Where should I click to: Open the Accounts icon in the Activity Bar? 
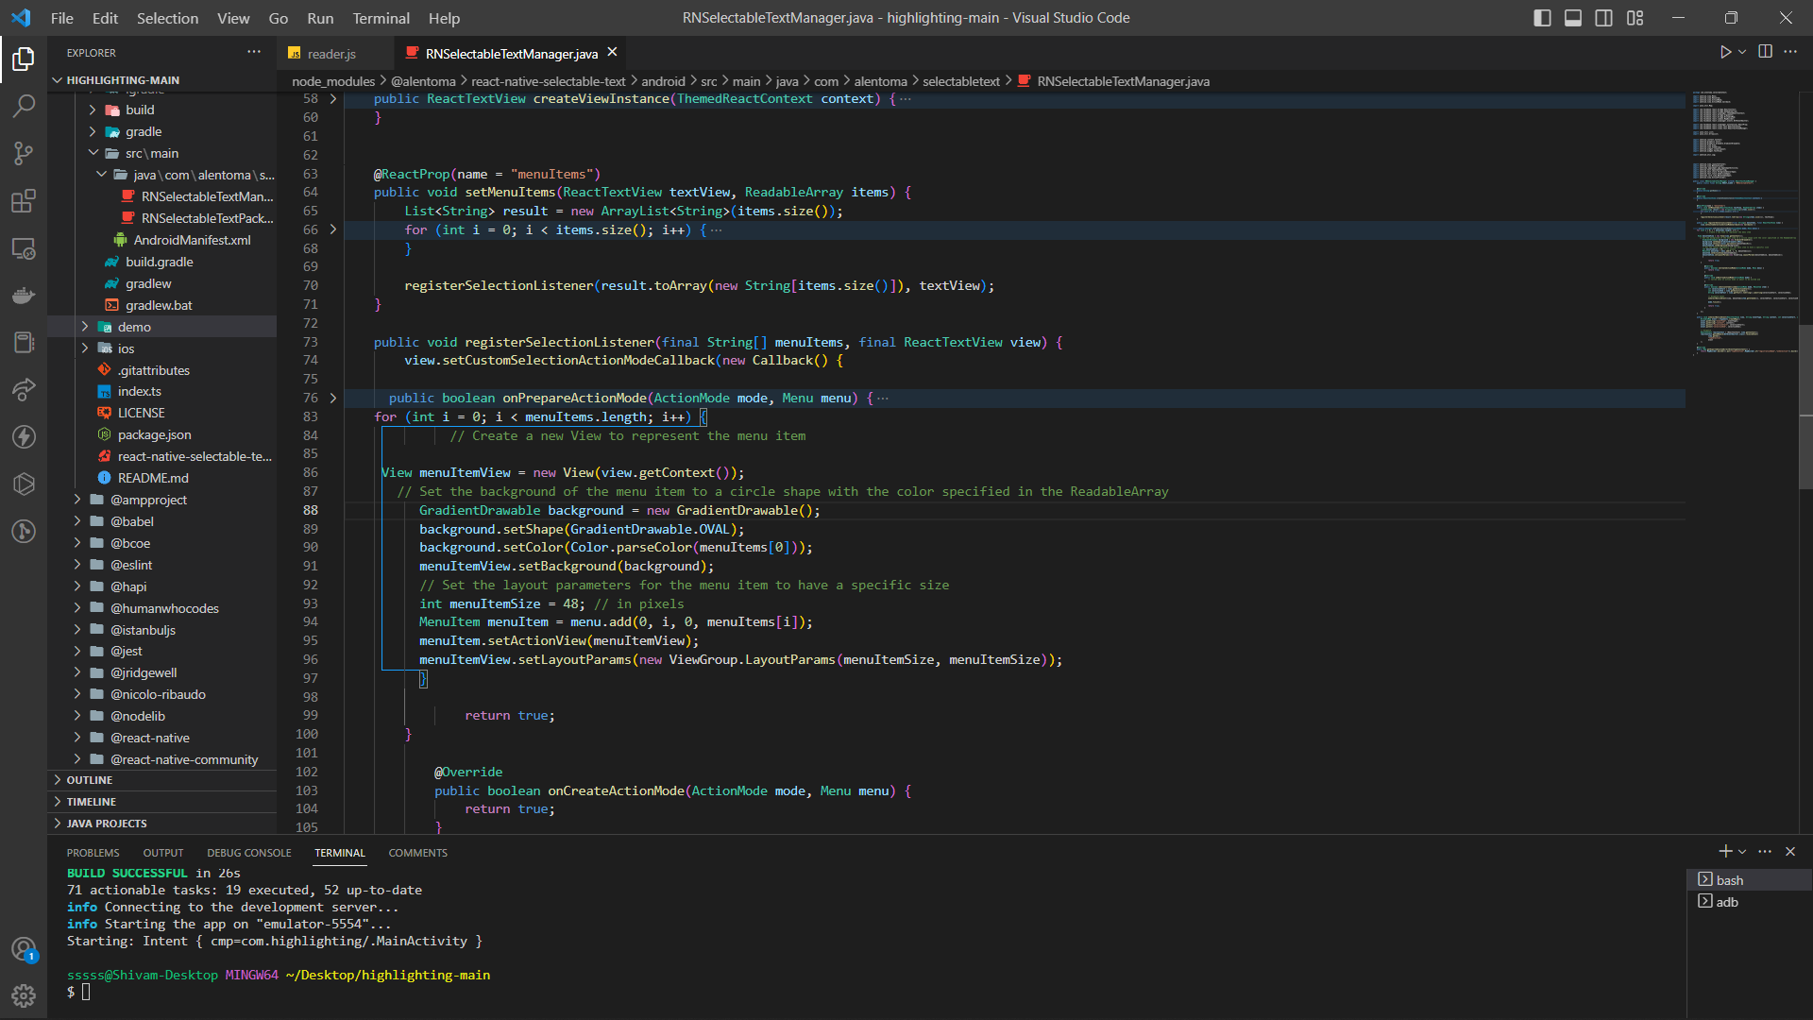point(24,949)
